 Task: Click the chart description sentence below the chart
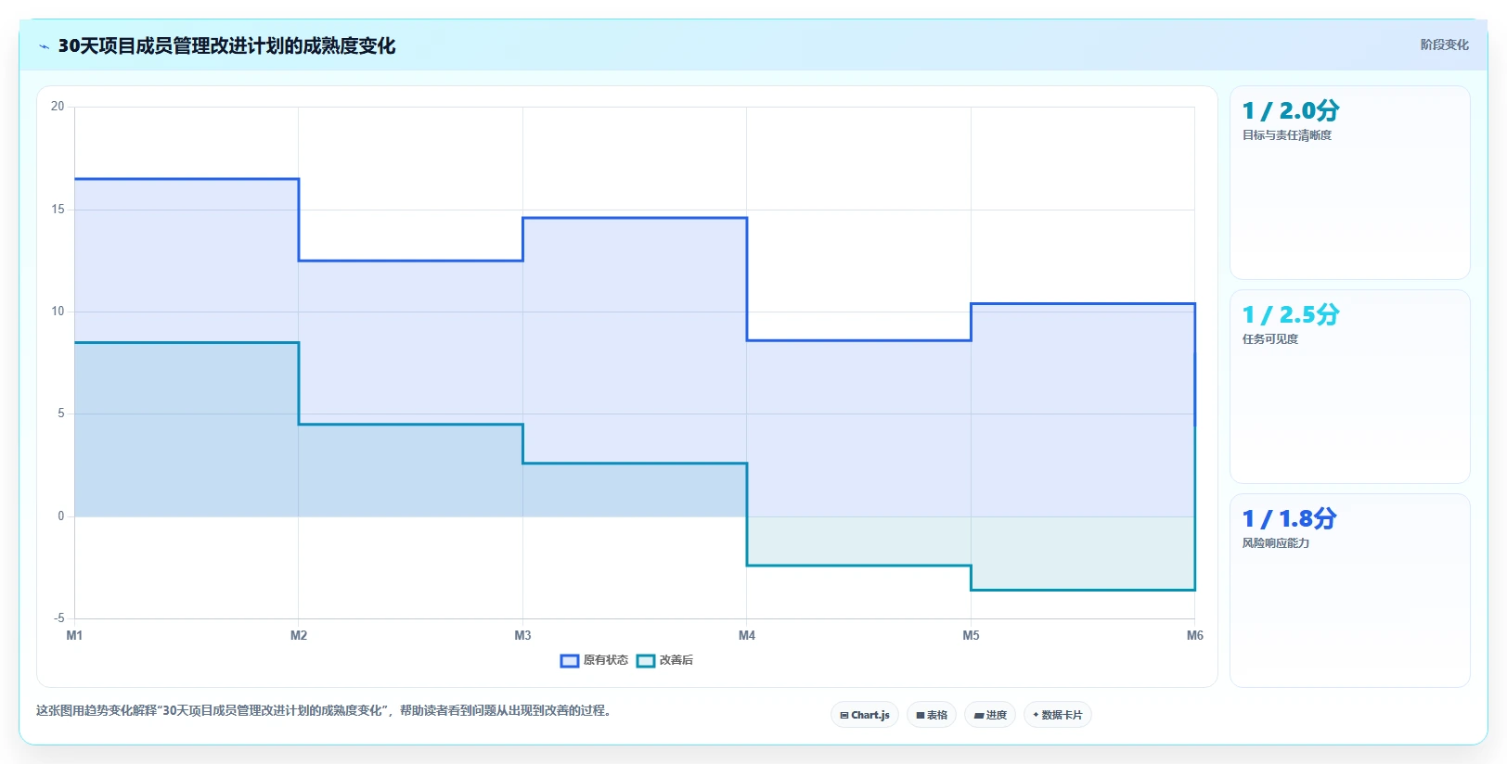coord(323,711)
